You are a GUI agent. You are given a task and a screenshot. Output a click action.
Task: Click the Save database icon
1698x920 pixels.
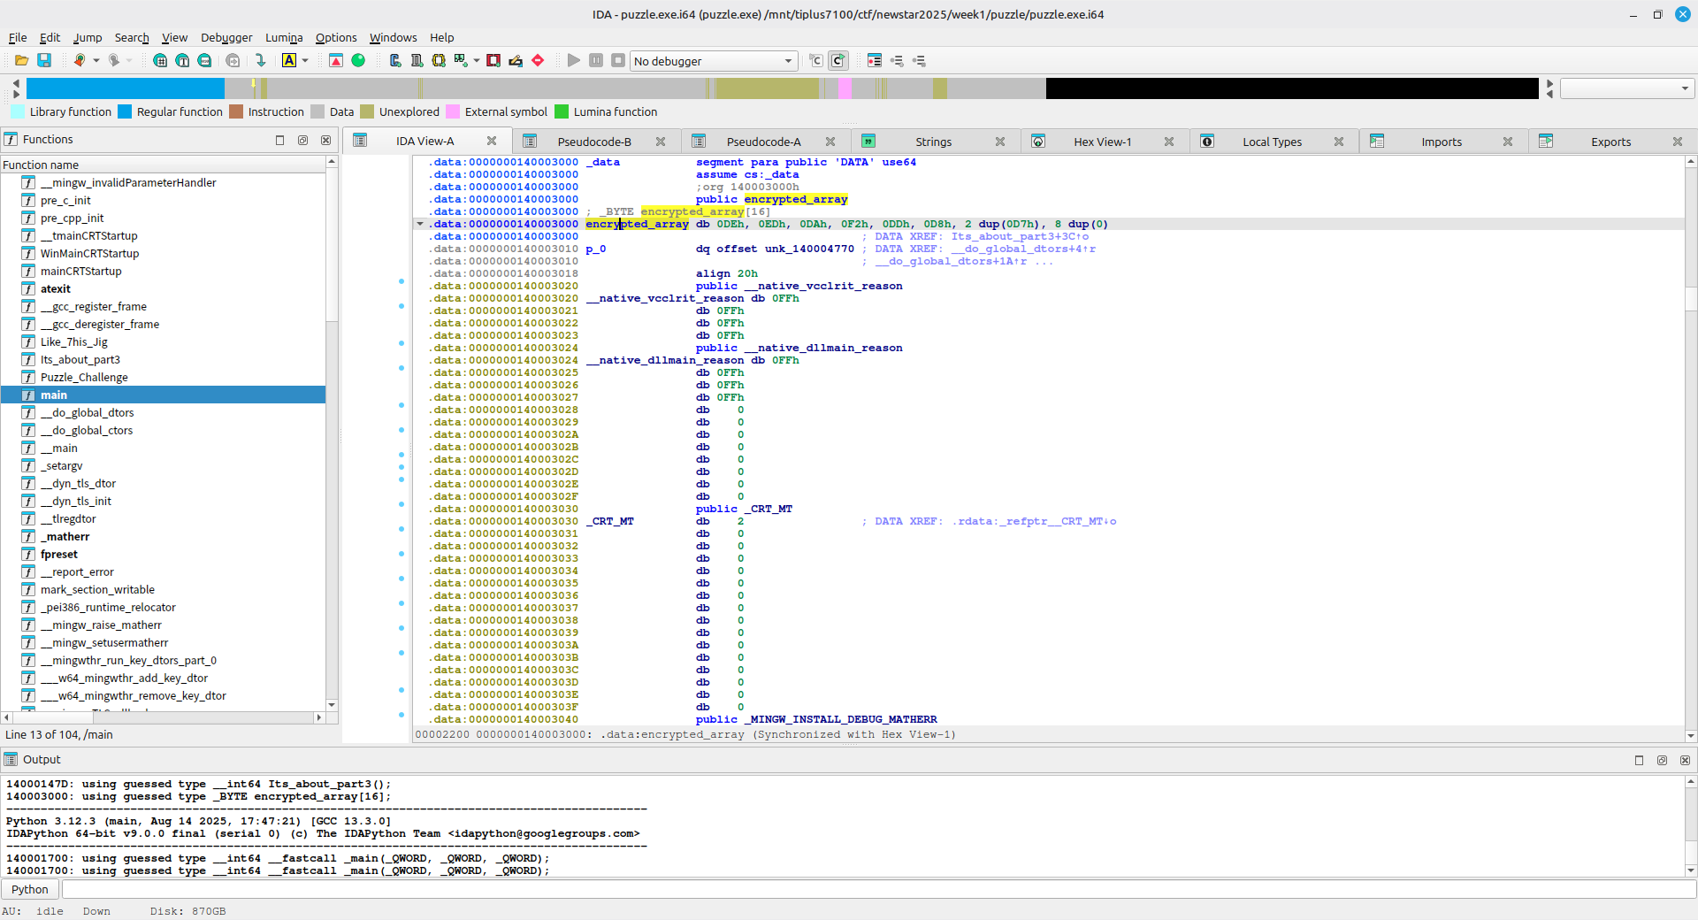click(44, 60)
